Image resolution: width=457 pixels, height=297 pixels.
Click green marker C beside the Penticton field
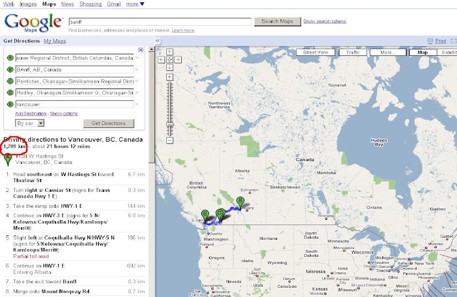tap(10, 81)
